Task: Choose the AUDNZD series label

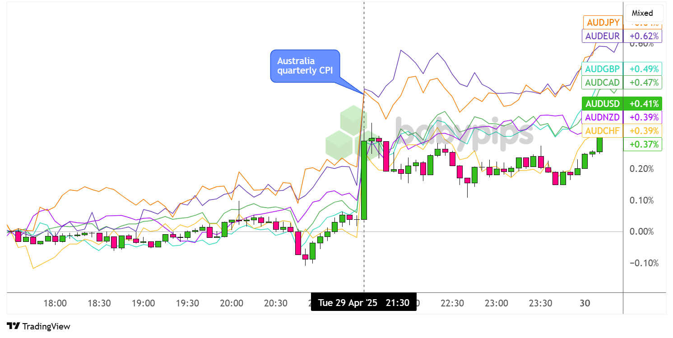Action: pyautogui.click(x=602, y=117)
